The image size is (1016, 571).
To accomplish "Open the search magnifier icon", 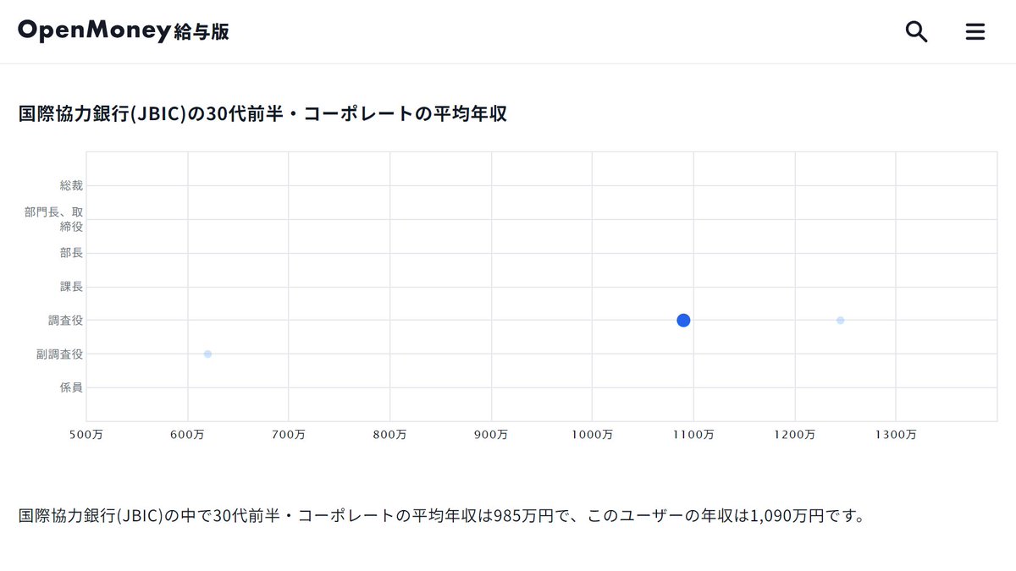I will click(917, 32).
